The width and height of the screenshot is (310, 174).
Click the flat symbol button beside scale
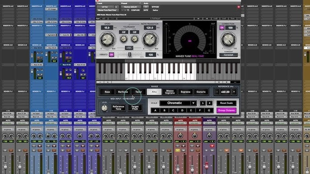(x=202, y=103)
